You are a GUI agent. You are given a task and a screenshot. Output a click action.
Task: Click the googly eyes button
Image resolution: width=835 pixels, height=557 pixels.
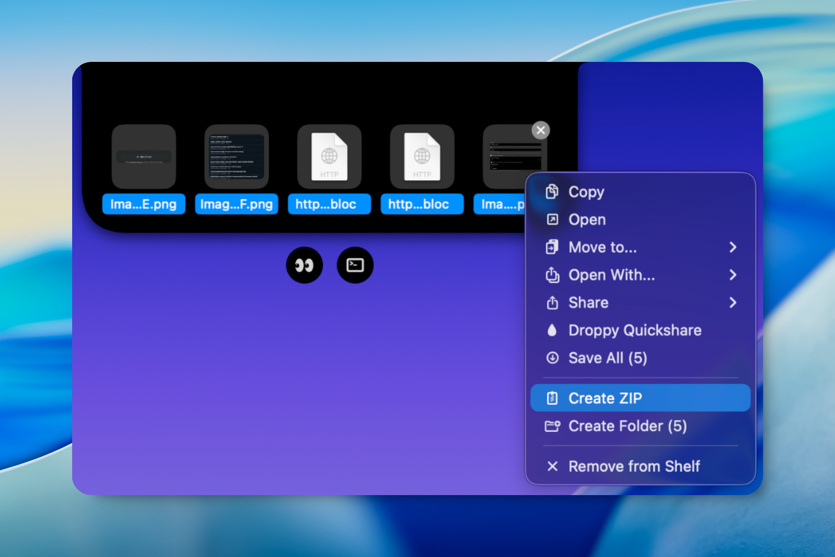pos(304,265)
